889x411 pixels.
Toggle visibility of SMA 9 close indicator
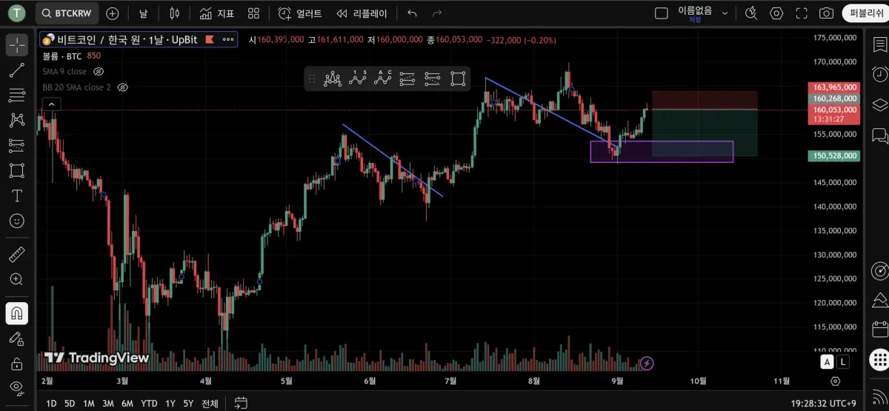99,72
